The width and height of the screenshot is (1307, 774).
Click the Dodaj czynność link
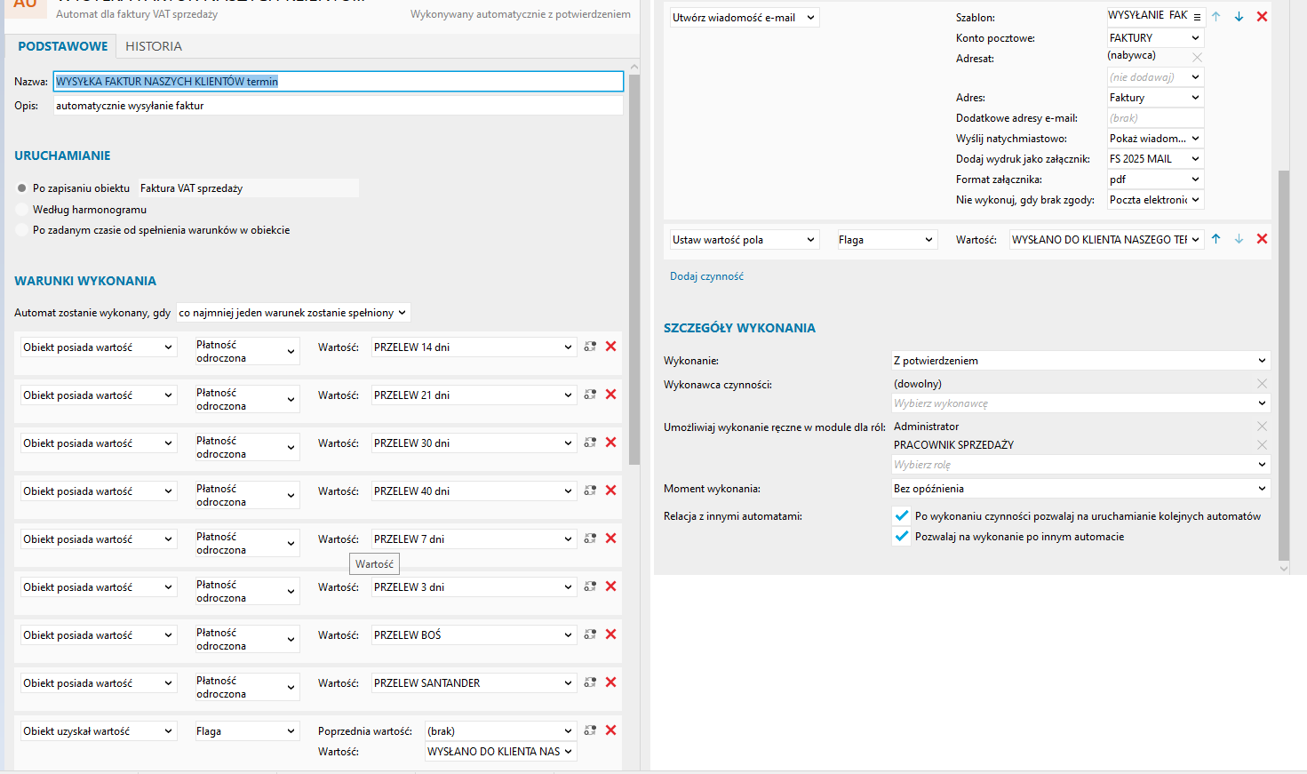pos(706,276)
